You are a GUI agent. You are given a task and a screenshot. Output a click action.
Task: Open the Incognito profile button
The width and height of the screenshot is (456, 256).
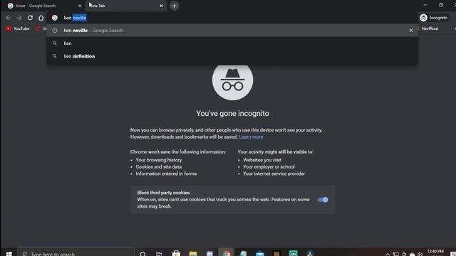click(434, 18)
